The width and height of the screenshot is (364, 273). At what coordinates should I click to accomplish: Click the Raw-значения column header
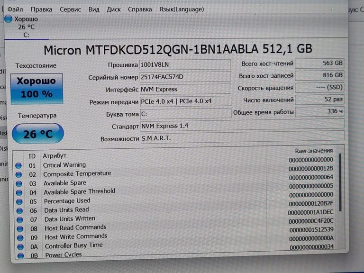pos(314,151)
